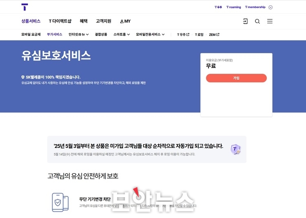This screenshot has height=218, width=306.
Task: Expand the 모바일전용서비스 dropdown
Action: click(150, 35)
